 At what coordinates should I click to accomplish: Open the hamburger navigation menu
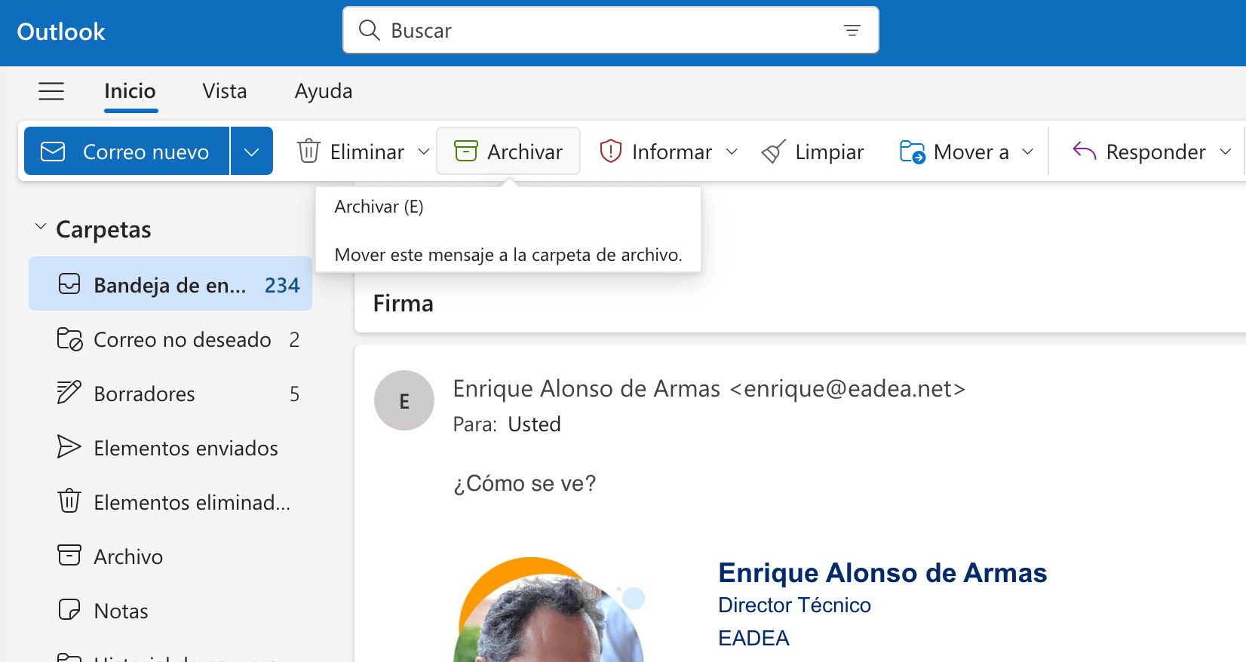point(51,91)
